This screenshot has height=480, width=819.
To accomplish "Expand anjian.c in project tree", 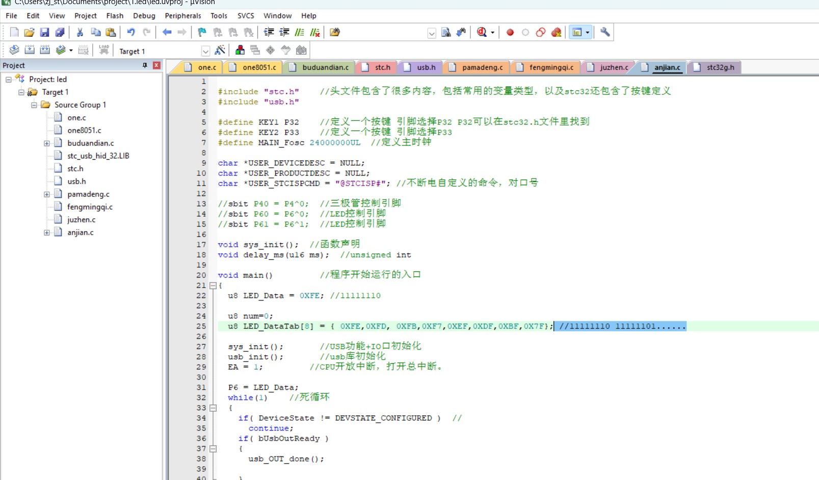I will pos(47,233).
